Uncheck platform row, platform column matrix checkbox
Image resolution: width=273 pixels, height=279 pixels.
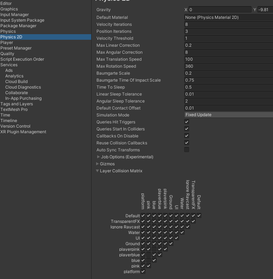coord(143,272)
